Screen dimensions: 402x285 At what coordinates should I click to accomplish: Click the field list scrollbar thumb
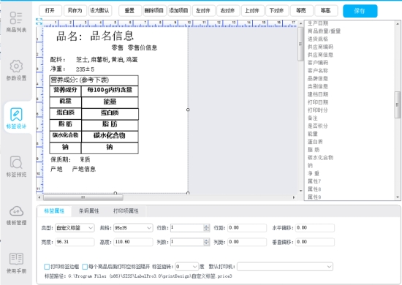tap(398, 104)
